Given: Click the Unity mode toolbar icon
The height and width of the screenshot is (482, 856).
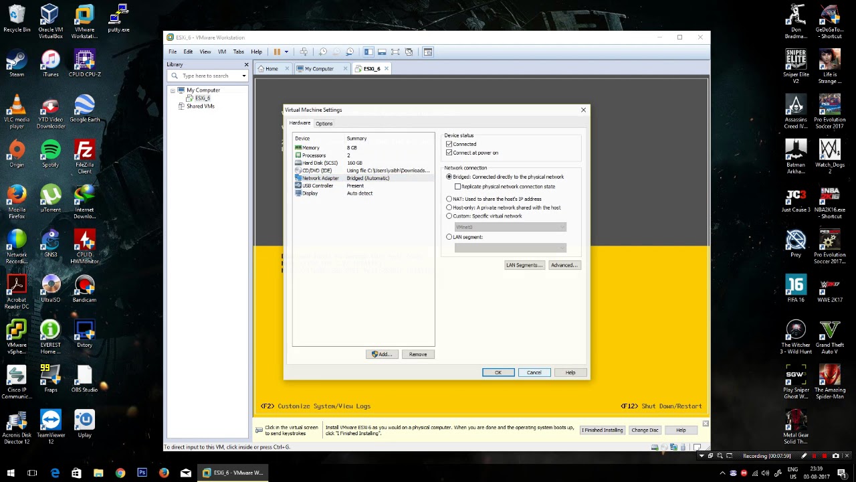Looking at the screenshot, I should click(x=409, y=52).
